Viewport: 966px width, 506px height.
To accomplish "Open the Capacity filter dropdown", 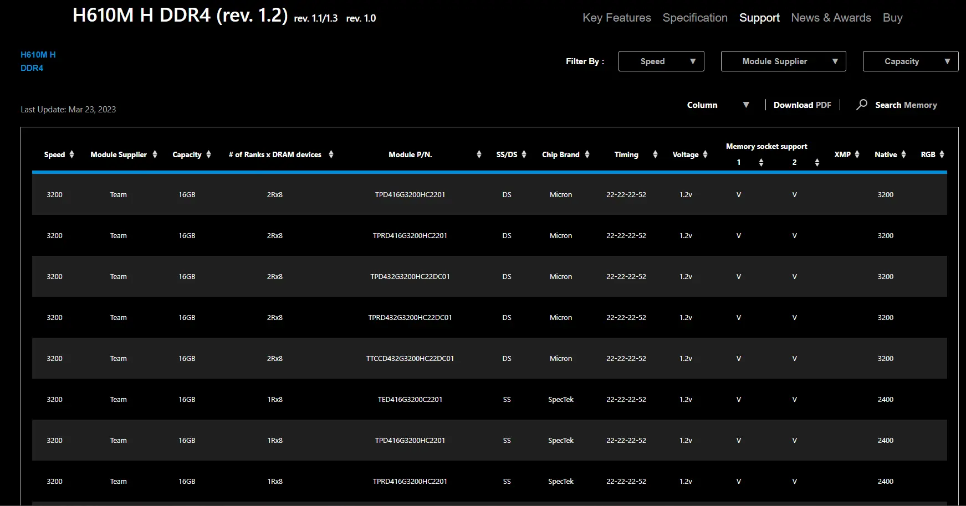I will click(911, 61).
